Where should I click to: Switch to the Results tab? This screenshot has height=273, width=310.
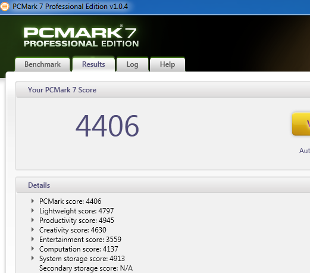pyautogui.click(x=93, y=64)
